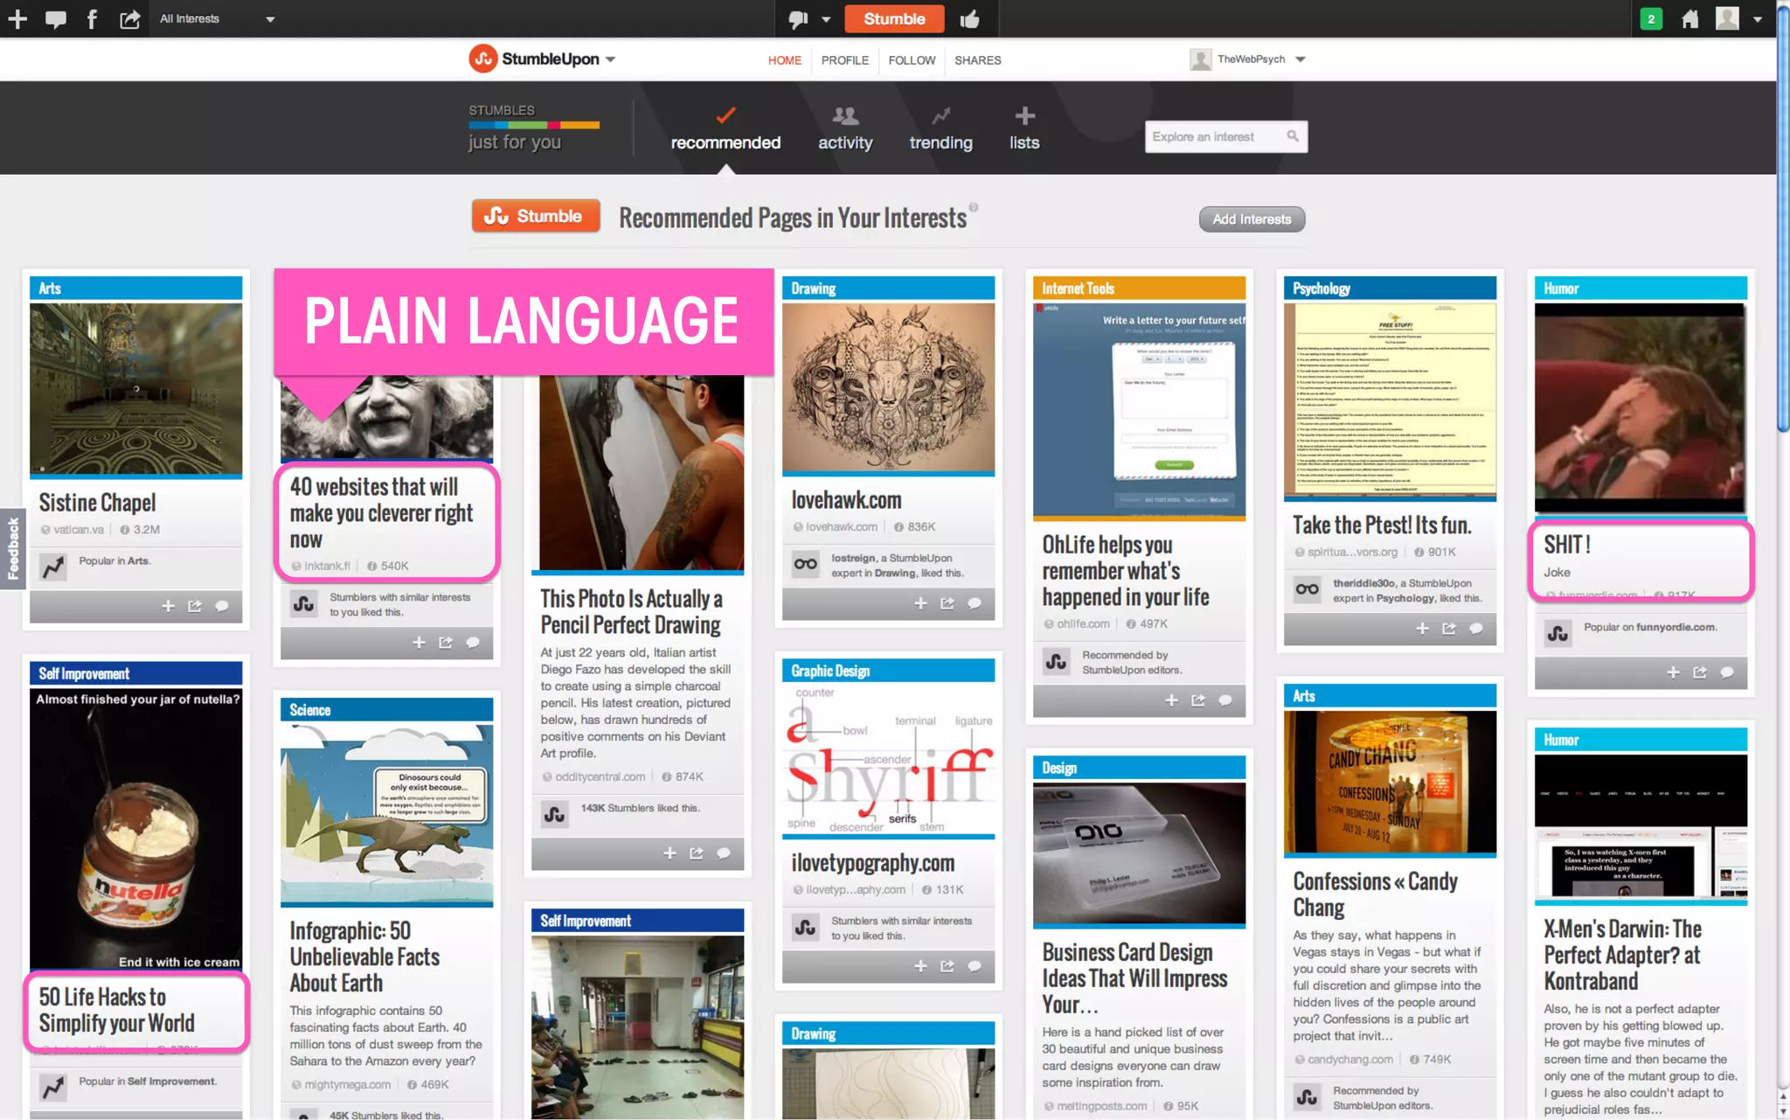This screenshot has height=1120, width=1790.
Task: Click the Add Interests button
Action: point(1252,219)
